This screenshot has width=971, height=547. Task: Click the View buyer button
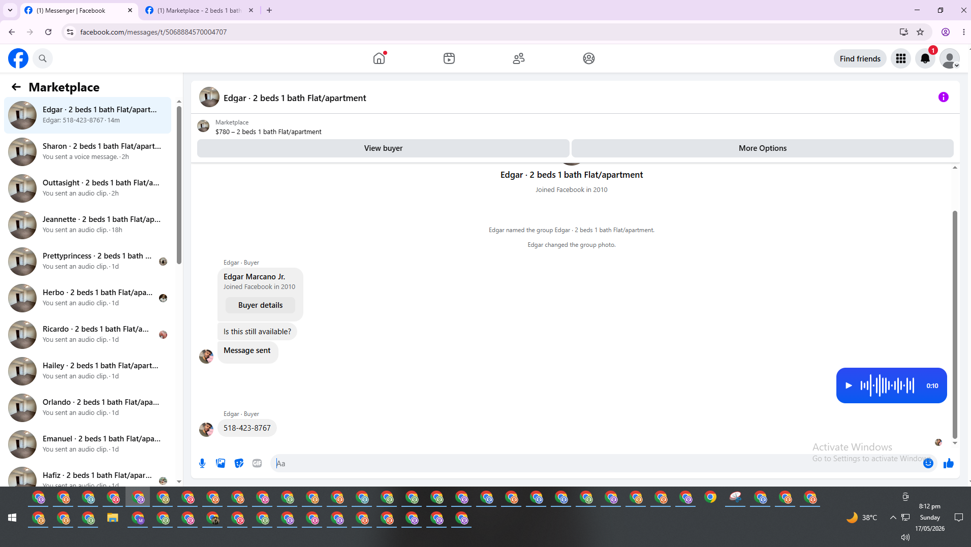383,148
